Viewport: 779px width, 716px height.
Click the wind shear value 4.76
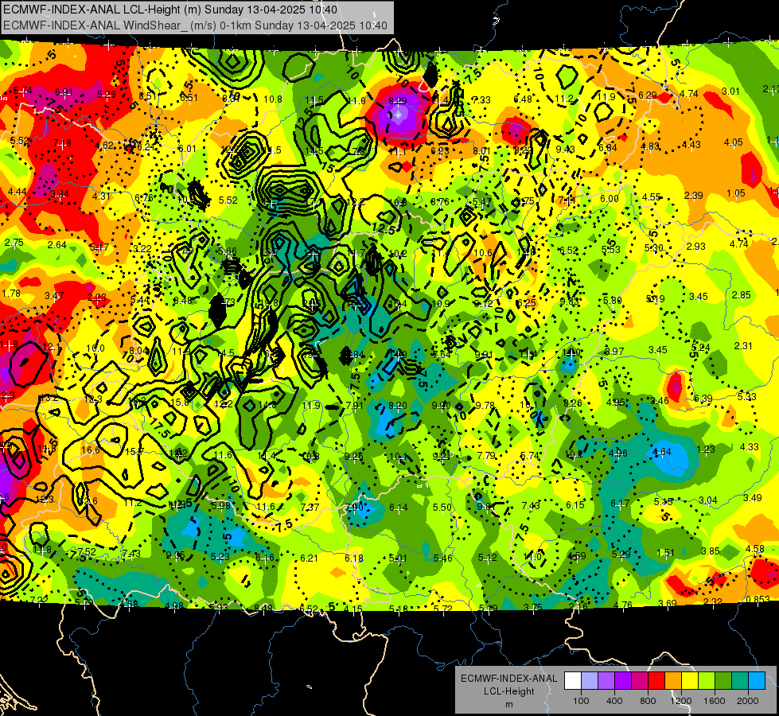click(622, 605)
